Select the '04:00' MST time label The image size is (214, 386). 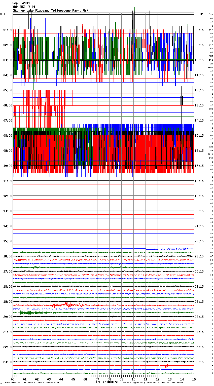[8, 75]
